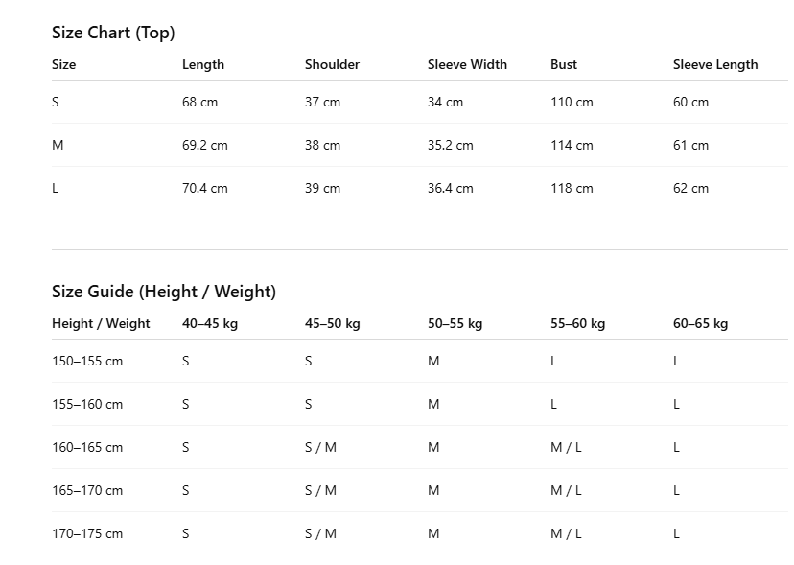Click the Size Chart (Top) heading
This screenshot has width=794, height=565.
(113, 33)
